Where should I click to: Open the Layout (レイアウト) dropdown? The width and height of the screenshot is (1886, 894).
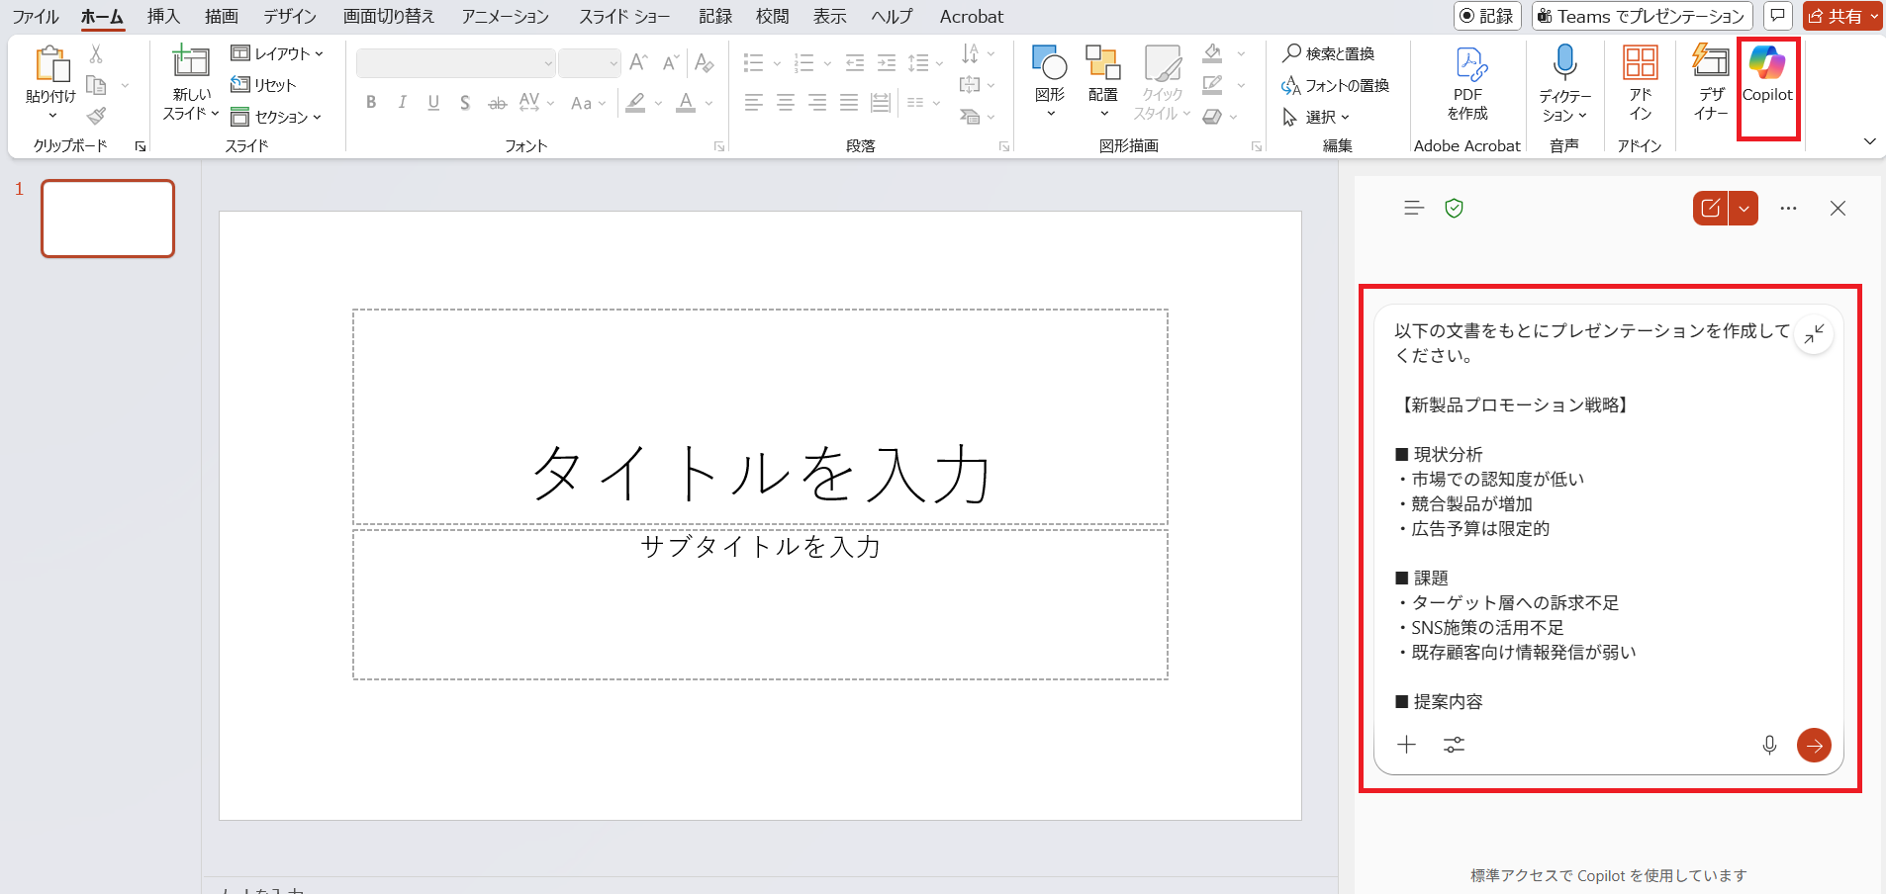(277, 53)
